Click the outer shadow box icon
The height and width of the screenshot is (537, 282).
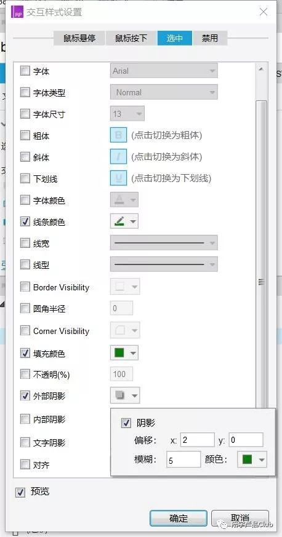119,396
